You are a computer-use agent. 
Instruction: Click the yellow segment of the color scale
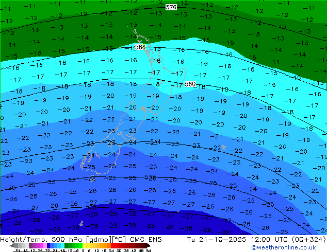click(84, 246)
